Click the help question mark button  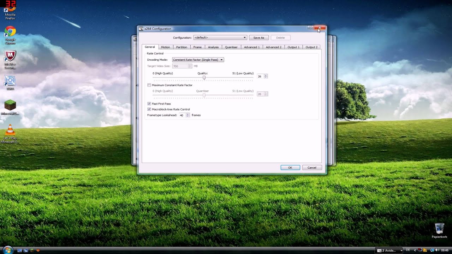(310, 28)
